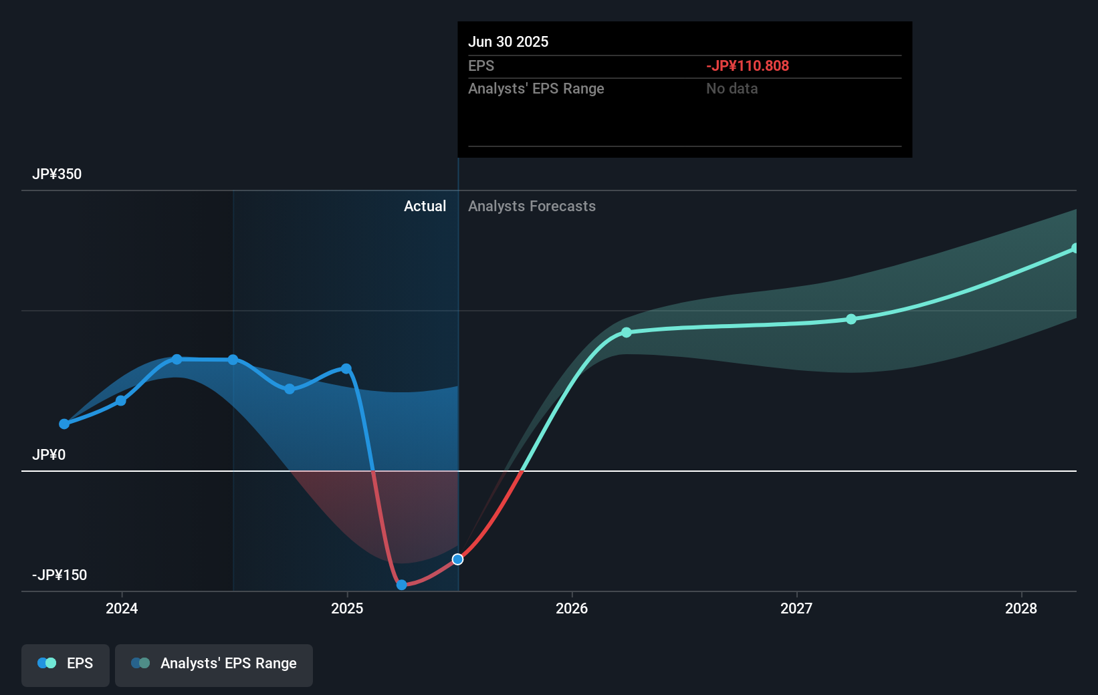Click the EPS dot just before the decline
The width and height of the screenshot is (1098, 695).
[346, 368]
